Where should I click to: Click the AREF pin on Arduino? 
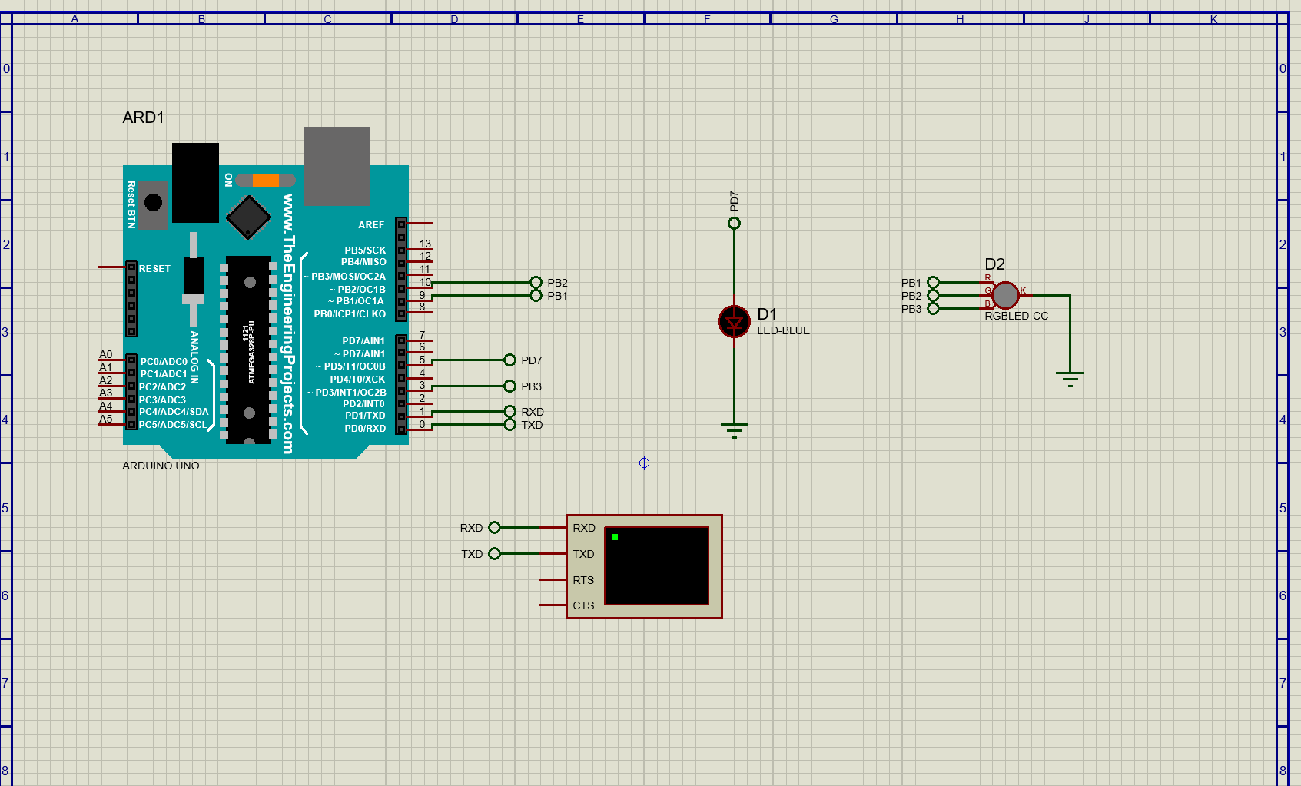tap(420, 224)
